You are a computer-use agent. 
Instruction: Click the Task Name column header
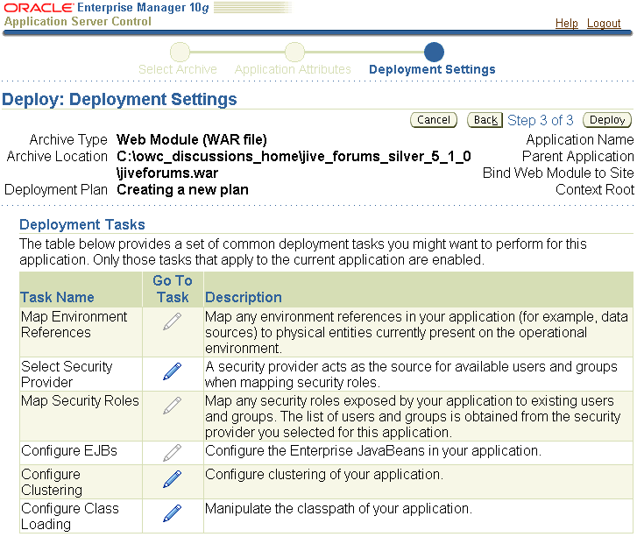coord(57,297)
